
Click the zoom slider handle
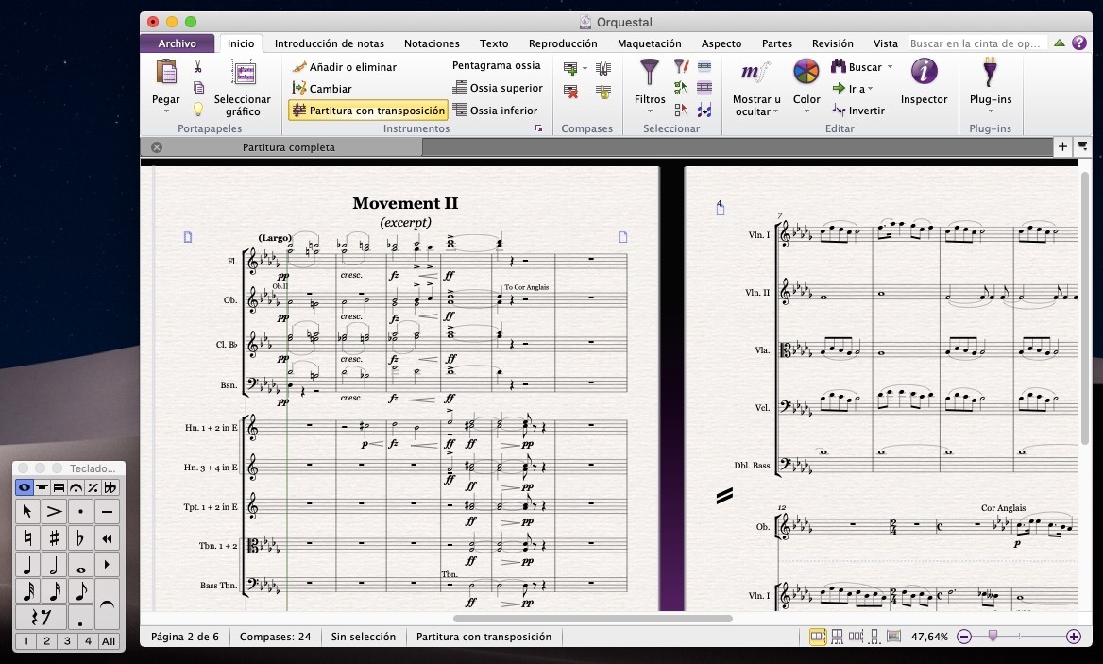pos(993,636)
